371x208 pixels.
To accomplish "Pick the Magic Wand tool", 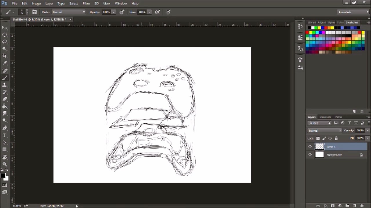I will tap(5, 49).
